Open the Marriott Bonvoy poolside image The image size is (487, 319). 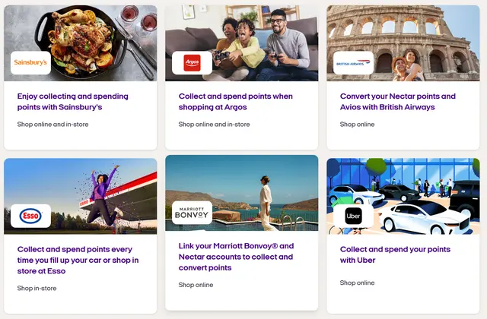point(242,193)
